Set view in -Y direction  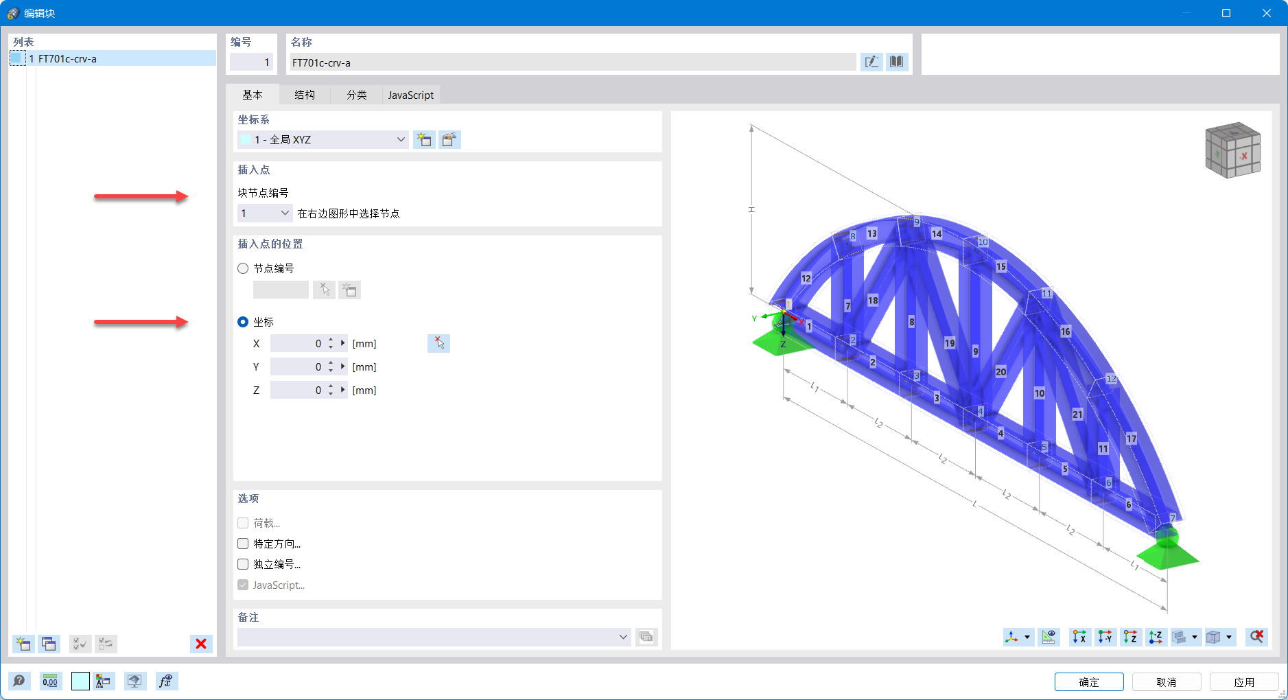coord(1105,637)
